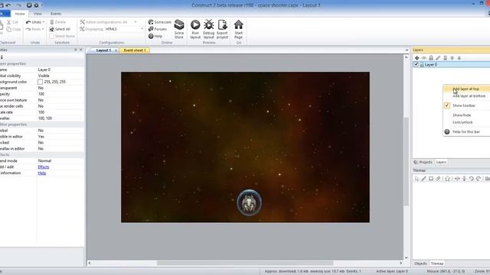Click the Tilemap rotate clockwise icon
The height and width of the screenshot is (275, 490).
(479, 179)
